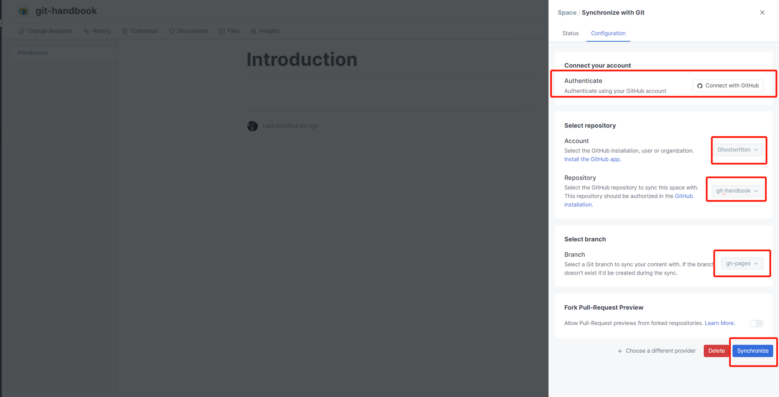Click the red Delete button
Image resolution: width=779 pixels, height=397 pixels.
pos(716,351)
